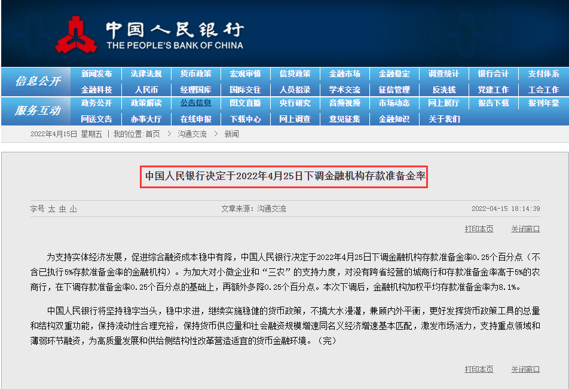Click 关闭窗口 after the article's last paragraph

coord(525,369)
